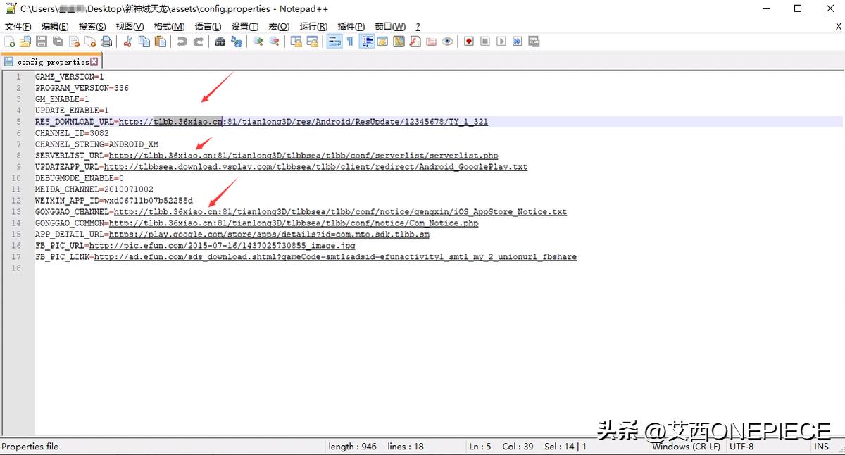Click the Open file toolbar icon

pyautogui.click(x=25, y=42)
